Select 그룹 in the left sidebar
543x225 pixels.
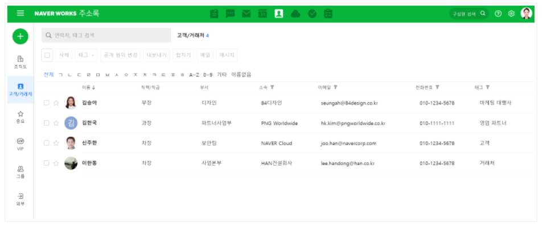click(20, 172)
